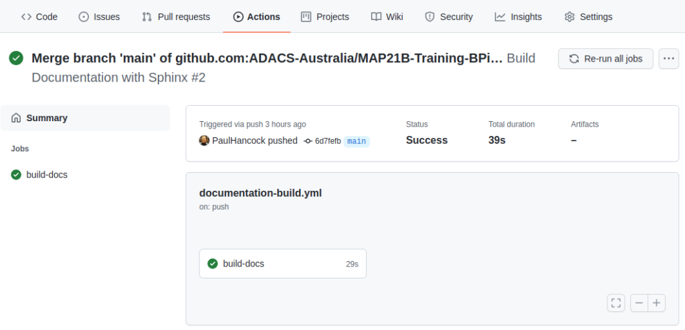Click the build-docs job card in graph
Viewport: 685px width, 330px height.
click(283, 264)
